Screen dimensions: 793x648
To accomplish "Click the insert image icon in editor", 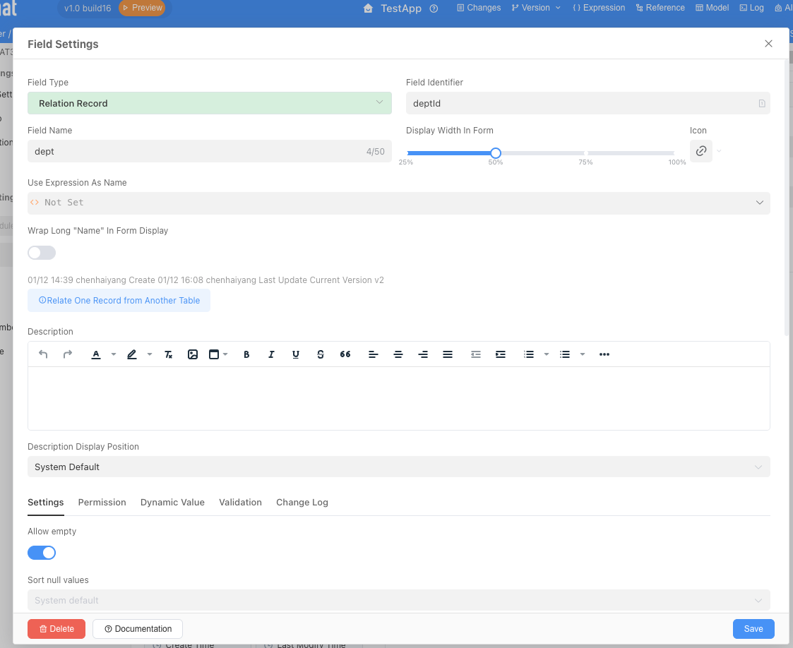I will pos(193,354).
